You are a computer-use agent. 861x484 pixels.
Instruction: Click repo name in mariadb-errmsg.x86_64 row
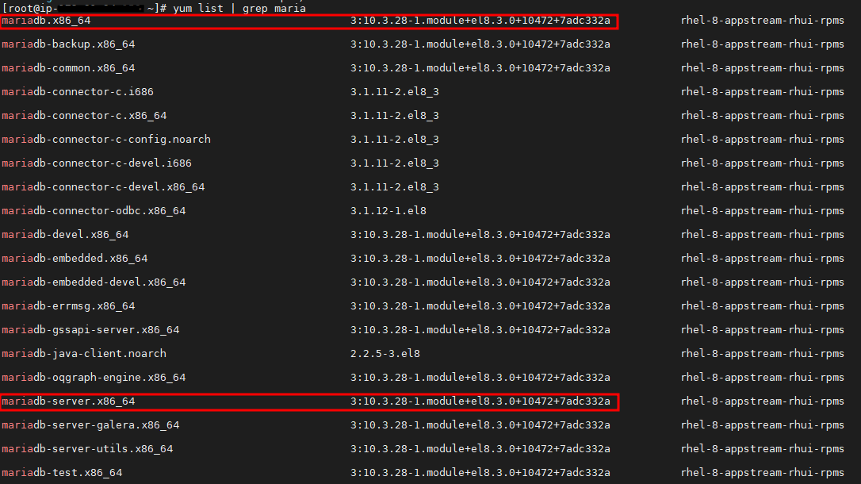click(x=762, y=306)
